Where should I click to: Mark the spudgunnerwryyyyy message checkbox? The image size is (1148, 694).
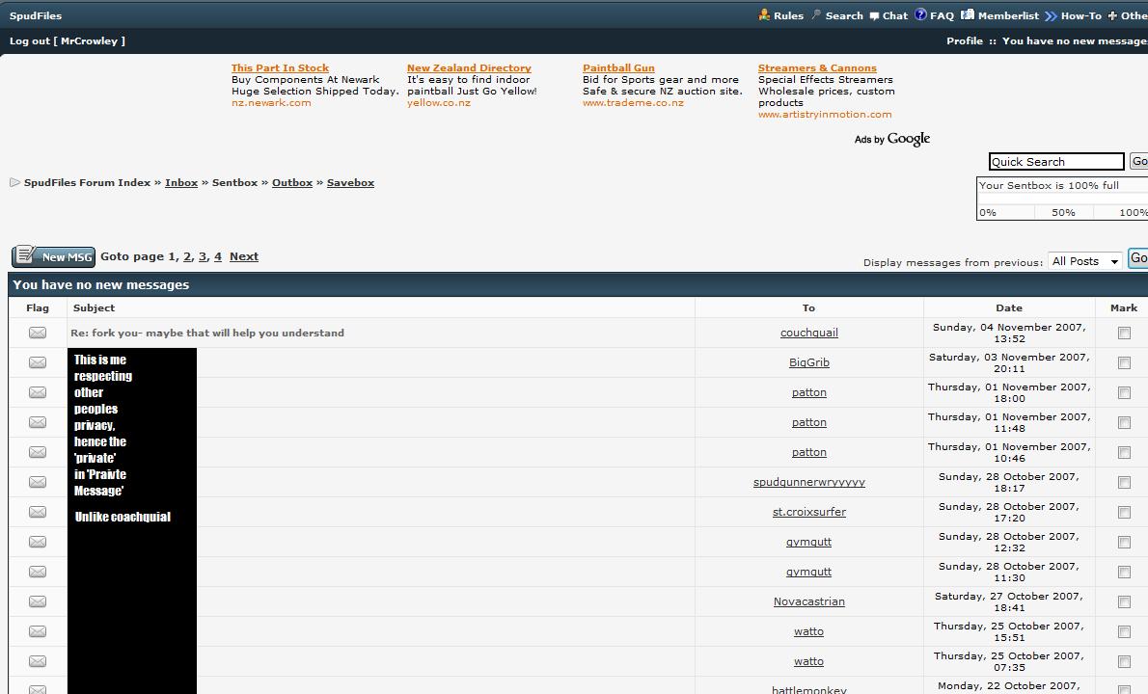click(x=1124, y=482)
